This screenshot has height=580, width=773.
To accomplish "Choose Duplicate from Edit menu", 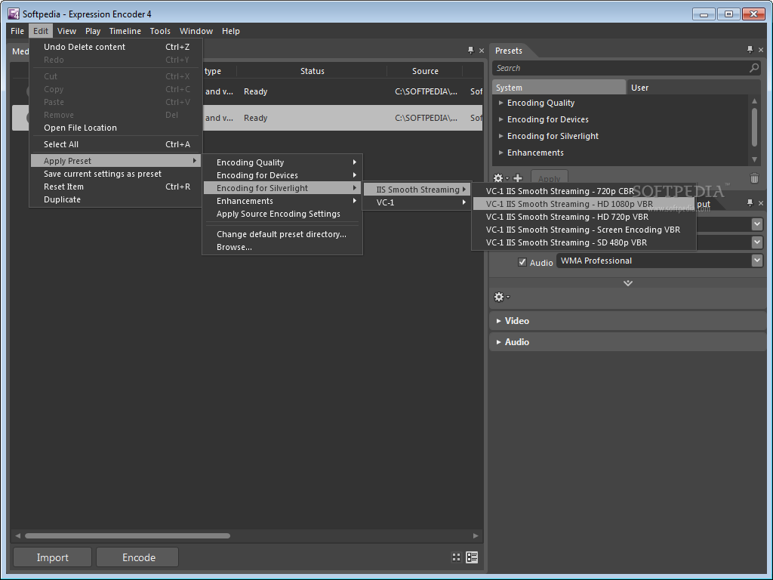I will click(x=115, y=199).
